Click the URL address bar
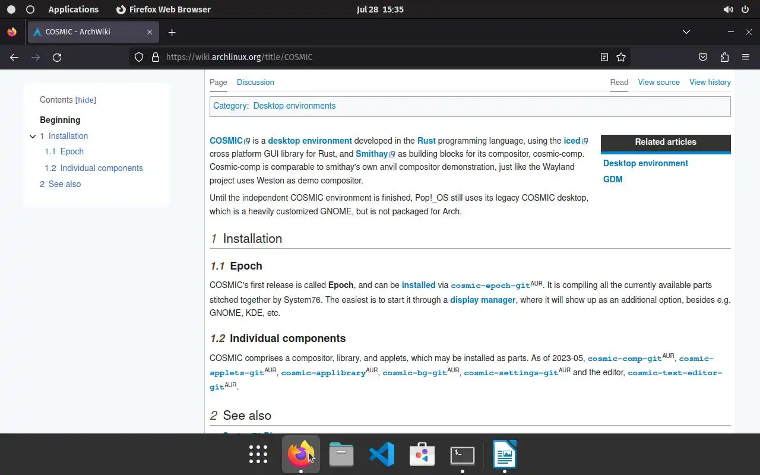The height and width of the screenshot is (475, 760). [380, 57]
